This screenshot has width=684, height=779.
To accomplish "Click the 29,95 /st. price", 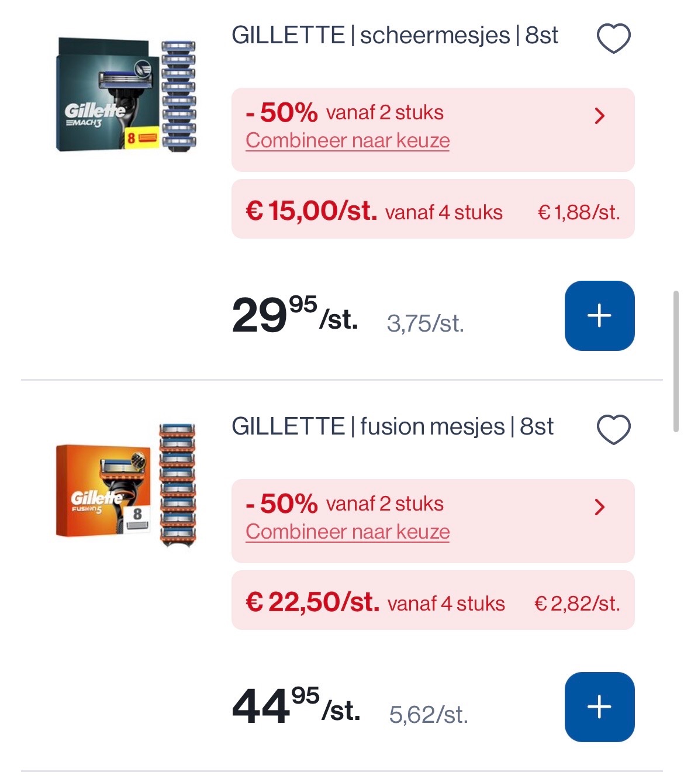I will pos(294,316).
